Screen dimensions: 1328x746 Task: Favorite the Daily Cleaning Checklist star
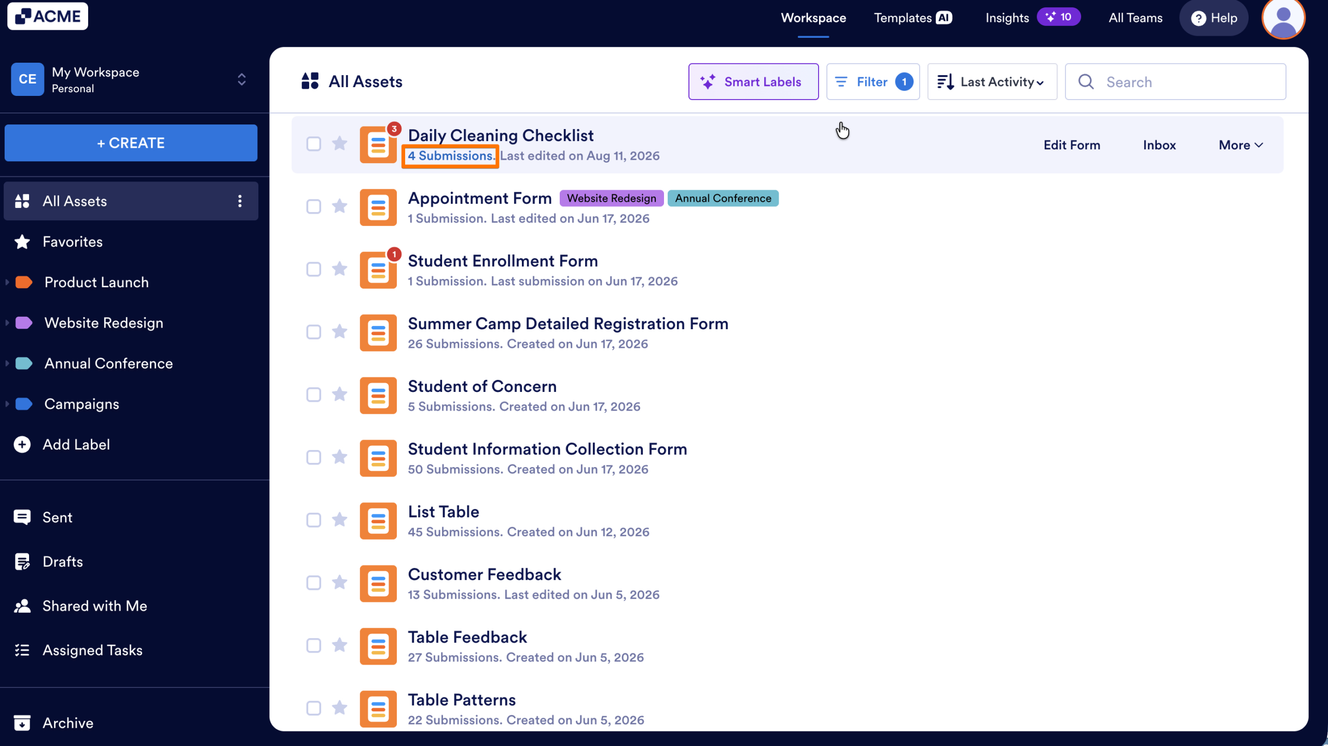340,143
